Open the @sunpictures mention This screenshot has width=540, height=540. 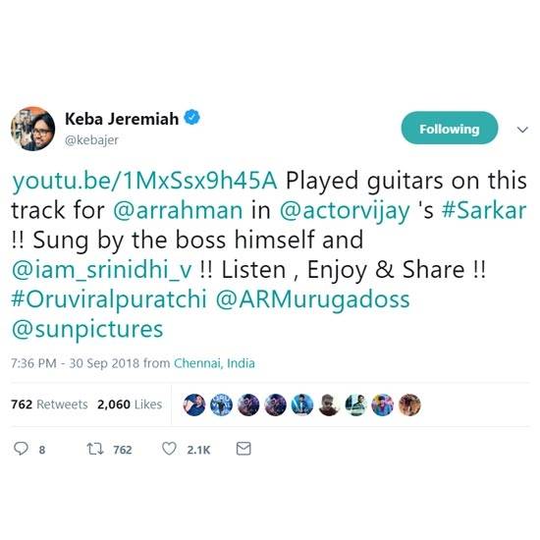coord(87,329)
